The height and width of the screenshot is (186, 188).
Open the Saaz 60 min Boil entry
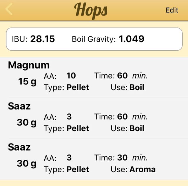coord(94,118)
